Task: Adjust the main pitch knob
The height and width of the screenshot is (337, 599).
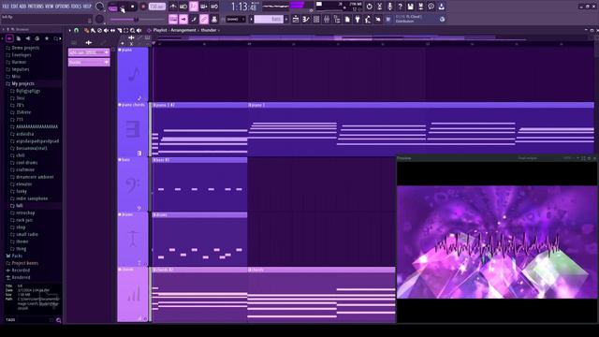Action: coord(99,19)
